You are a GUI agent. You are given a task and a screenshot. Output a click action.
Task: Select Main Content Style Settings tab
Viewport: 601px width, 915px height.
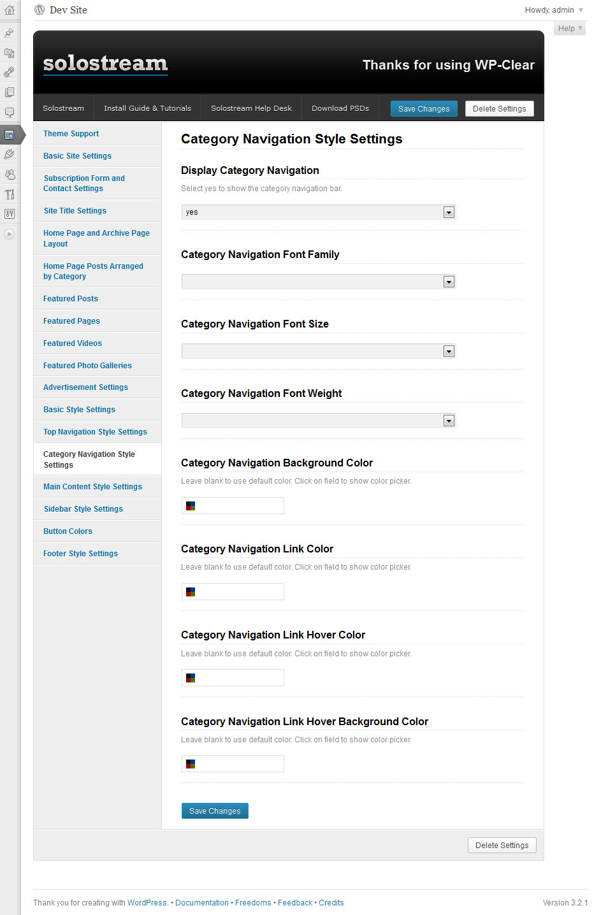click(98, 487)
